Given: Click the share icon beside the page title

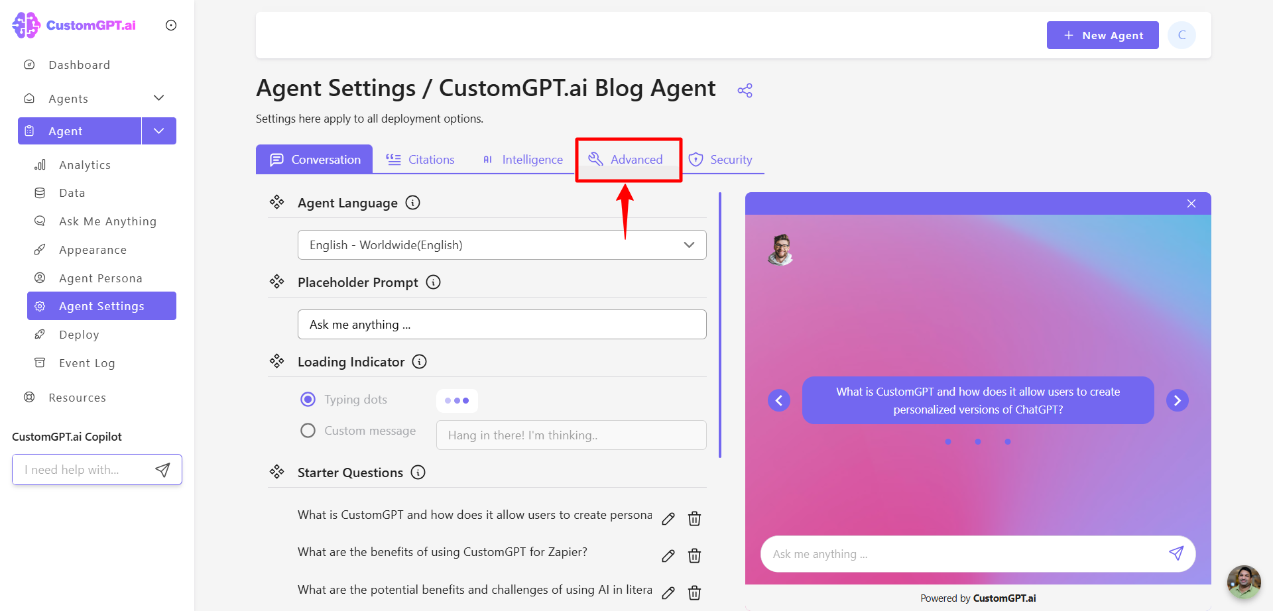Looking at the screenshot, I should 745,90.
